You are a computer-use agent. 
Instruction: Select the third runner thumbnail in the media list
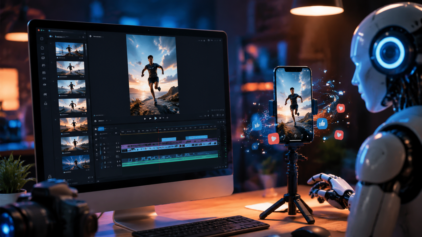coord(71,87)
